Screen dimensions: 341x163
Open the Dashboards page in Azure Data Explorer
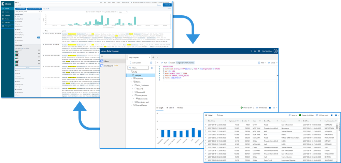coord(110,65)
